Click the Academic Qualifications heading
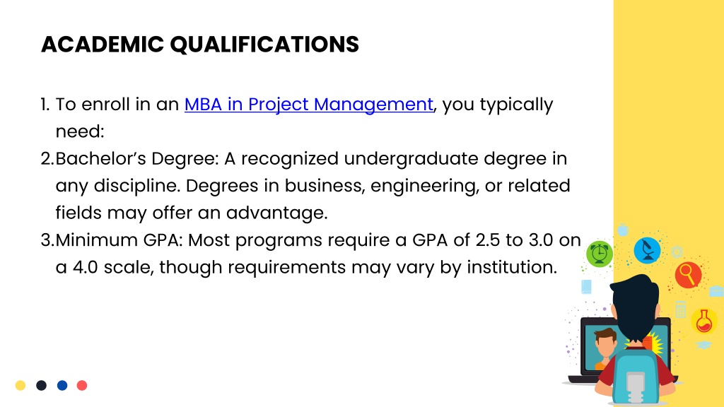Image resolution: width=724 pixels, height=407 pixels. pos(200,45)
